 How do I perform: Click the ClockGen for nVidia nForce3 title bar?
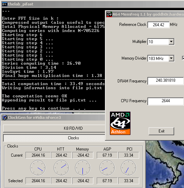(x=53, y=117)
